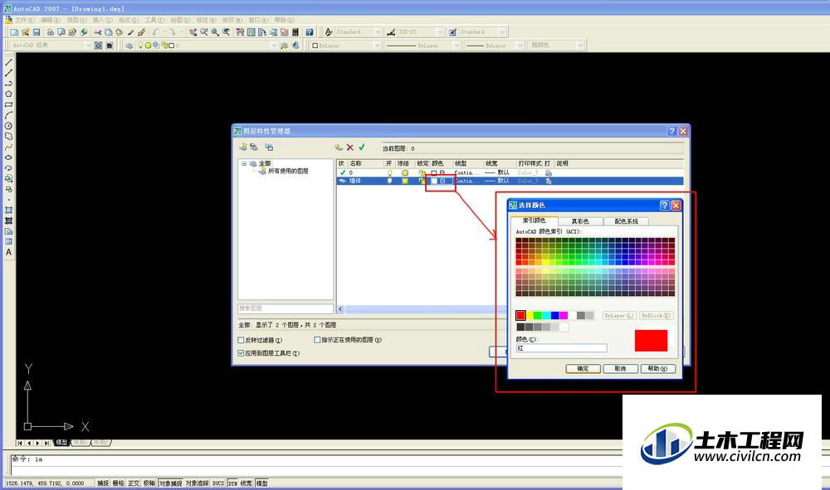Click the Text Style icon

coord(329,32)
